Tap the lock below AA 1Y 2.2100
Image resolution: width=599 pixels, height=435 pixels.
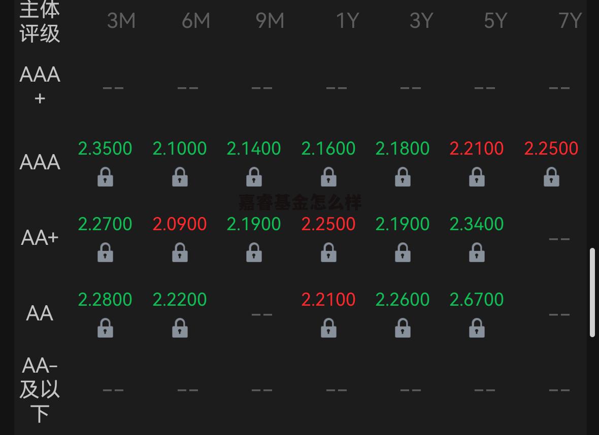point(328,328)
